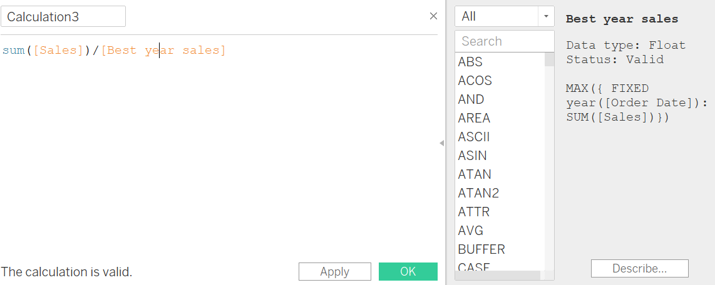Select ACOS function from list
Image resolution: width=715 pixels, height=285 pixels.
475,81
